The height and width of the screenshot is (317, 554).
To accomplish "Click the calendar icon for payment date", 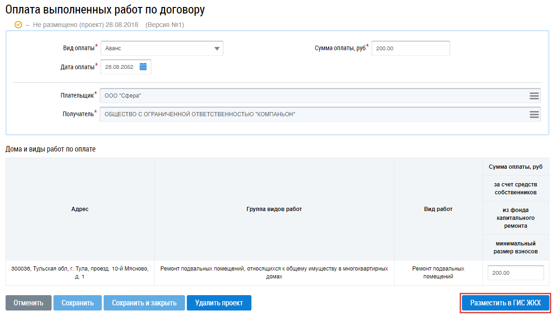I will tap(143, 67).
